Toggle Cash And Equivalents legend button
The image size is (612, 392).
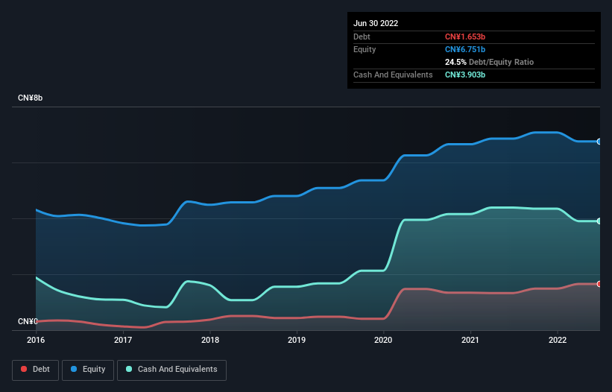[x=171, y=370]
